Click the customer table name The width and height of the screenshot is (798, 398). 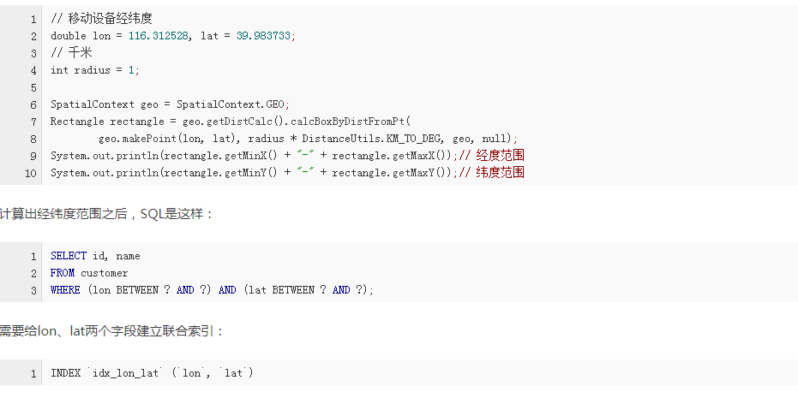[105, 273]
